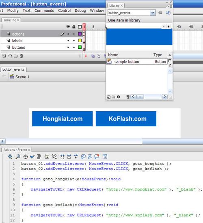Viewport: 203px width, 223px height.
Task: Click the sample button symbol icon
Action: tap(109, 62)
